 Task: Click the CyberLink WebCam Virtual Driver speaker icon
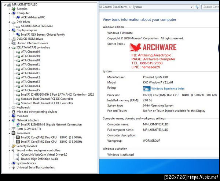(18, 155)
